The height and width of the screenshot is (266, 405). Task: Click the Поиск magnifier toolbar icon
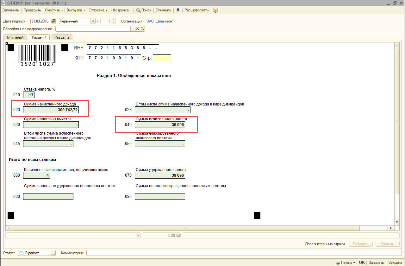[x=139, y=10]
